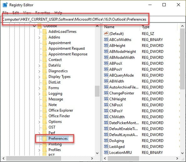The height and width of the screenshot is (162, 186).
Task: Select the DefaultEnableTi... value name
Action: 123,129
